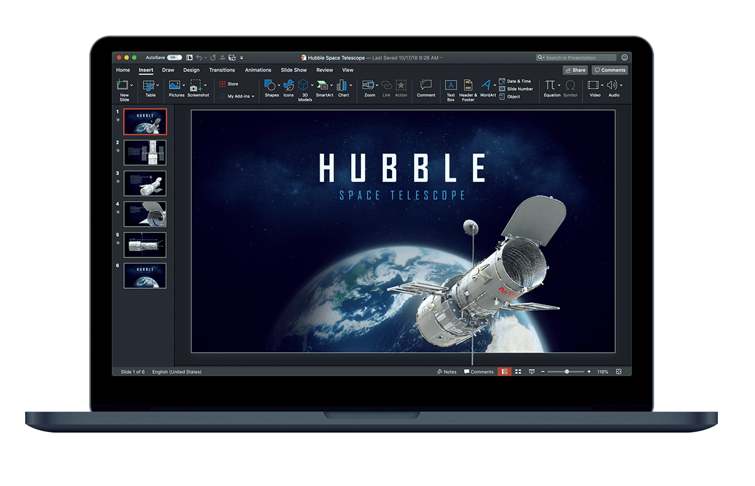Screen dimensions: 755x486
Task: Click the Redo icon in title bar
Action: (x=213, y=58)
